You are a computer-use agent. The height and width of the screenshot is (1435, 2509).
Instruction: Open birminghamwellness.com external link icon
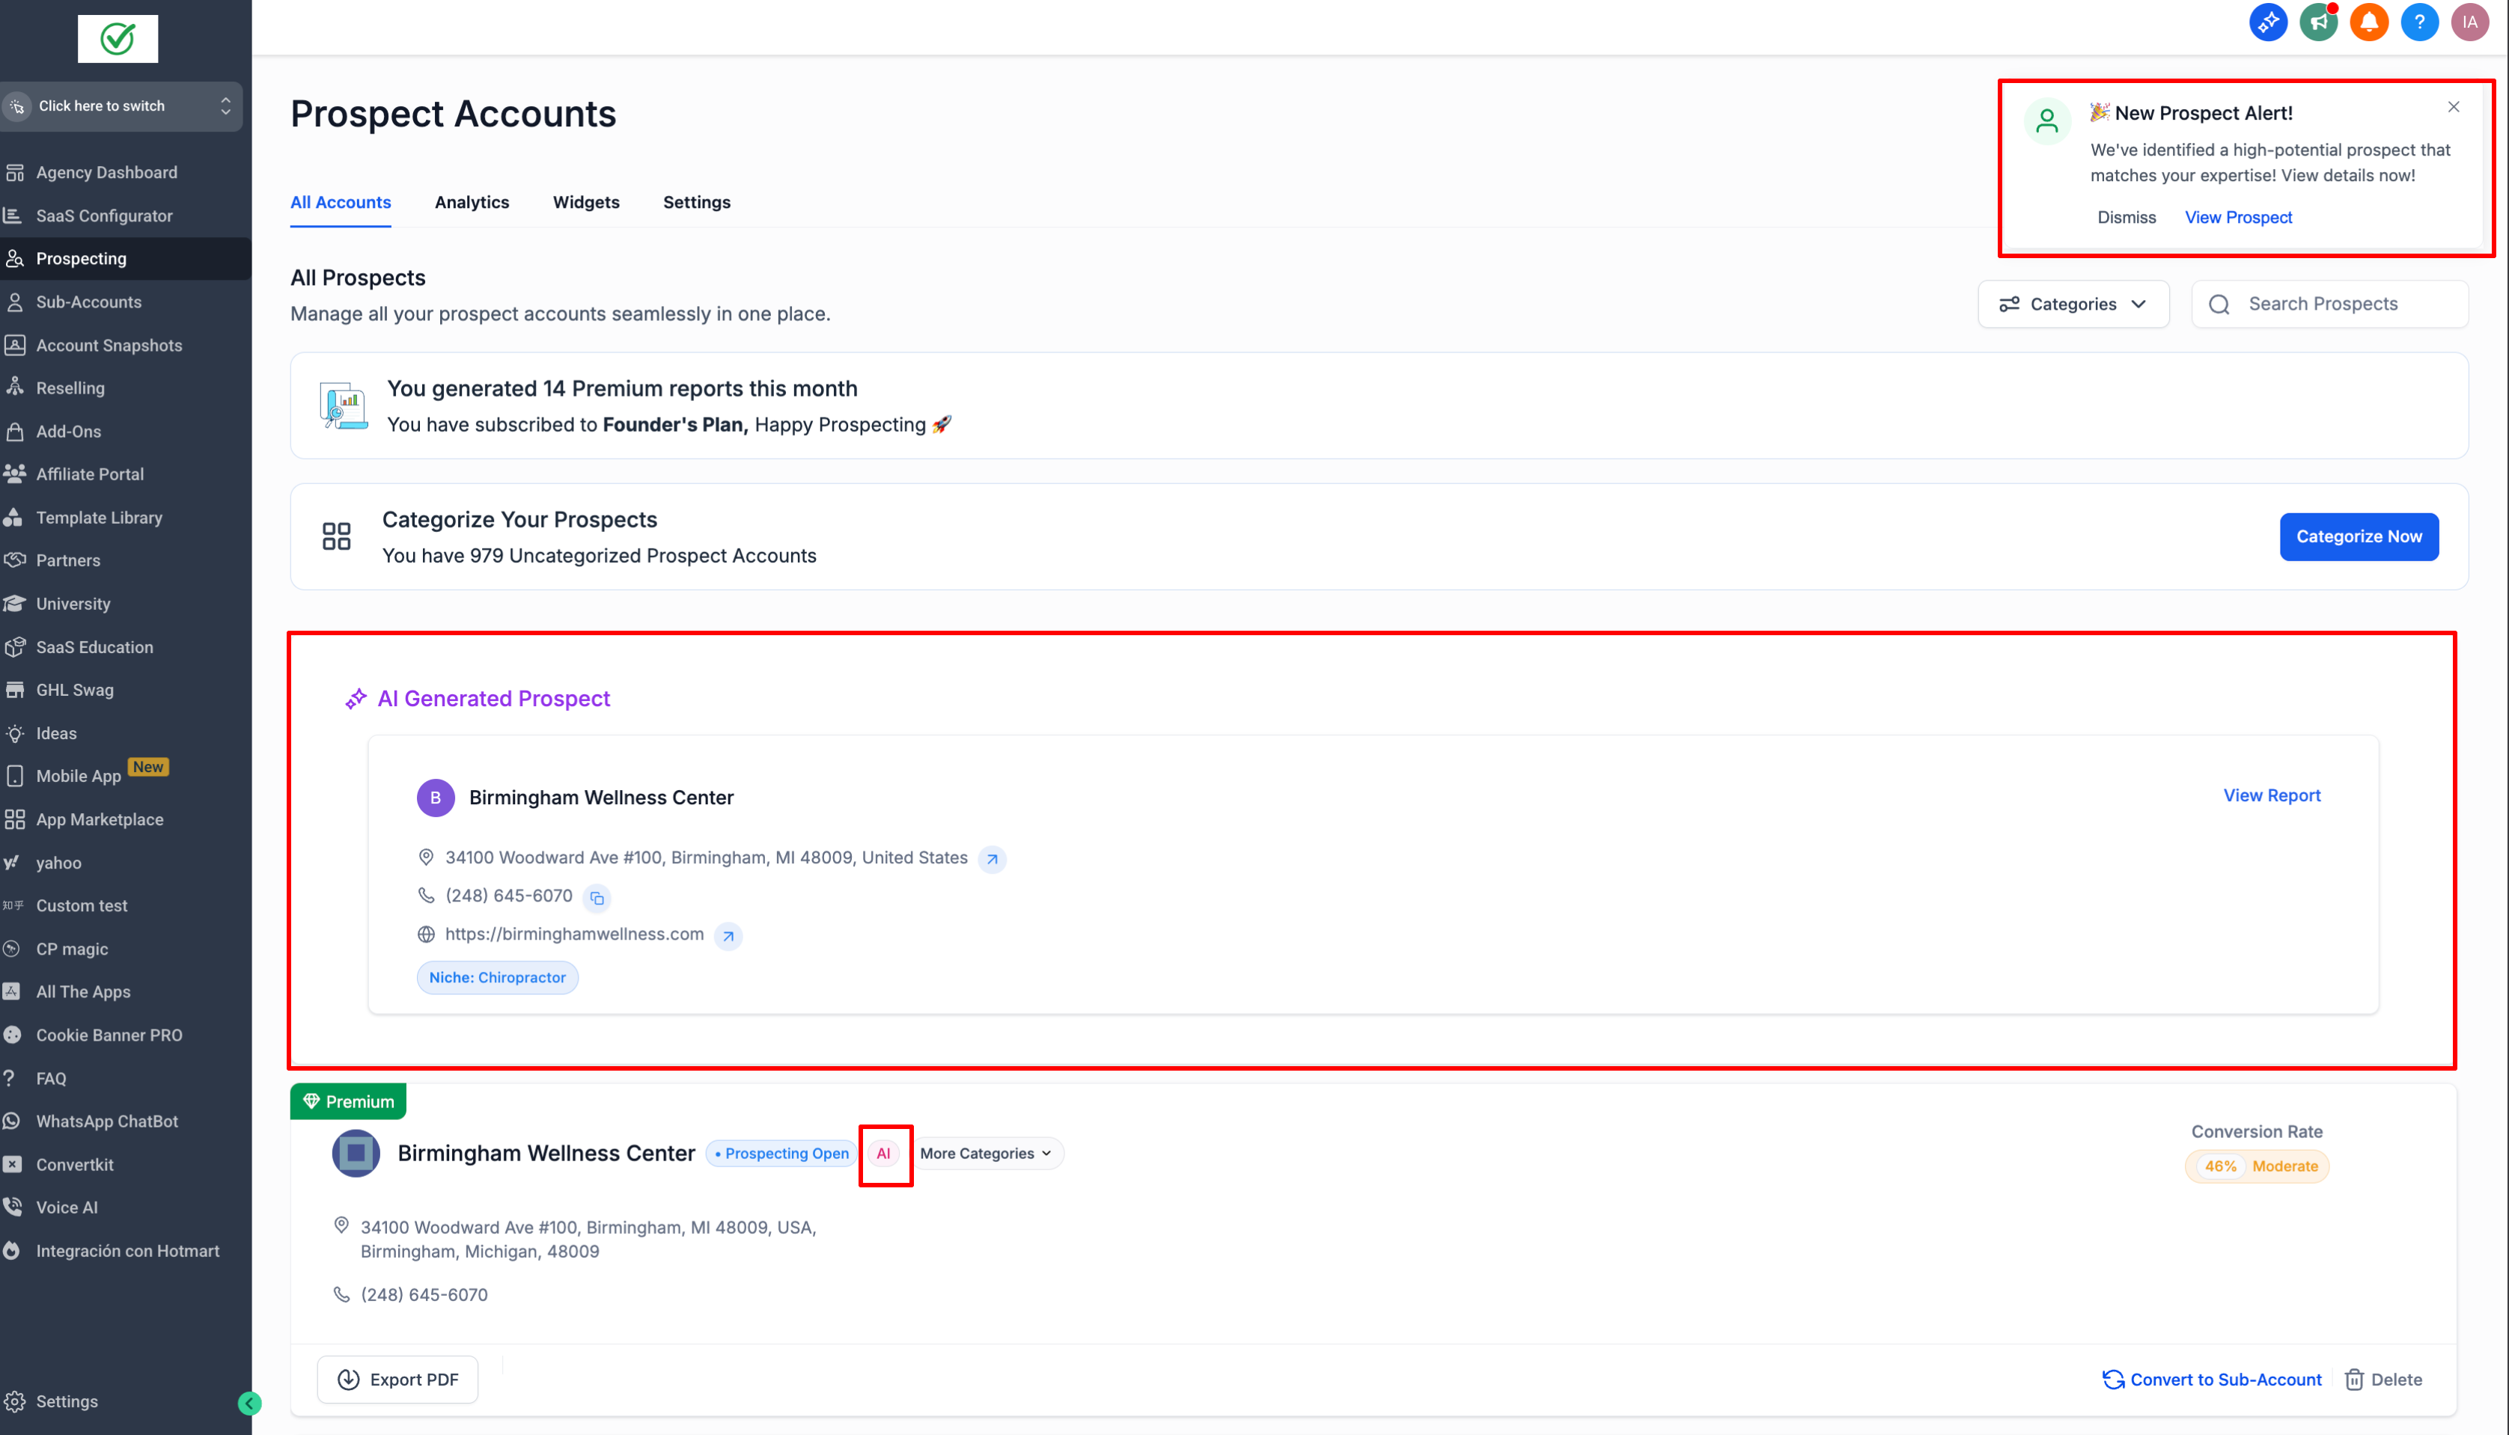728,936
